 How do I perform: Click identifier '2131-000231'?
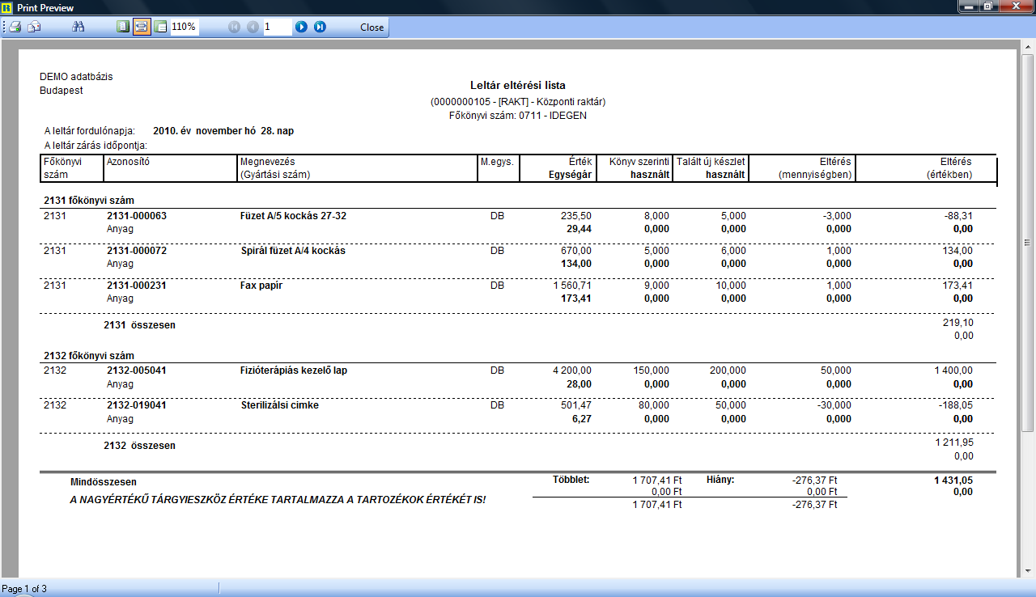137,286
